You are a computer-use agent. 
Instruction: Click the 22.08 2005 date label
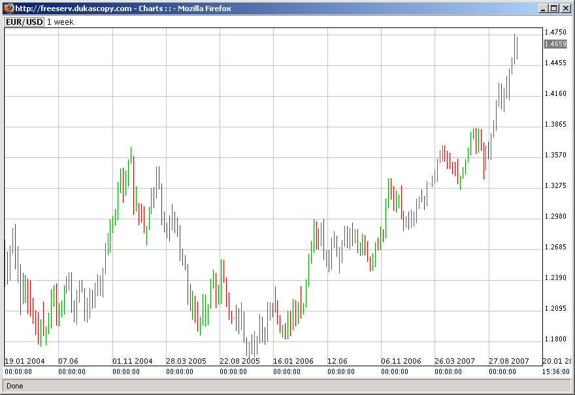coord(240,361)
